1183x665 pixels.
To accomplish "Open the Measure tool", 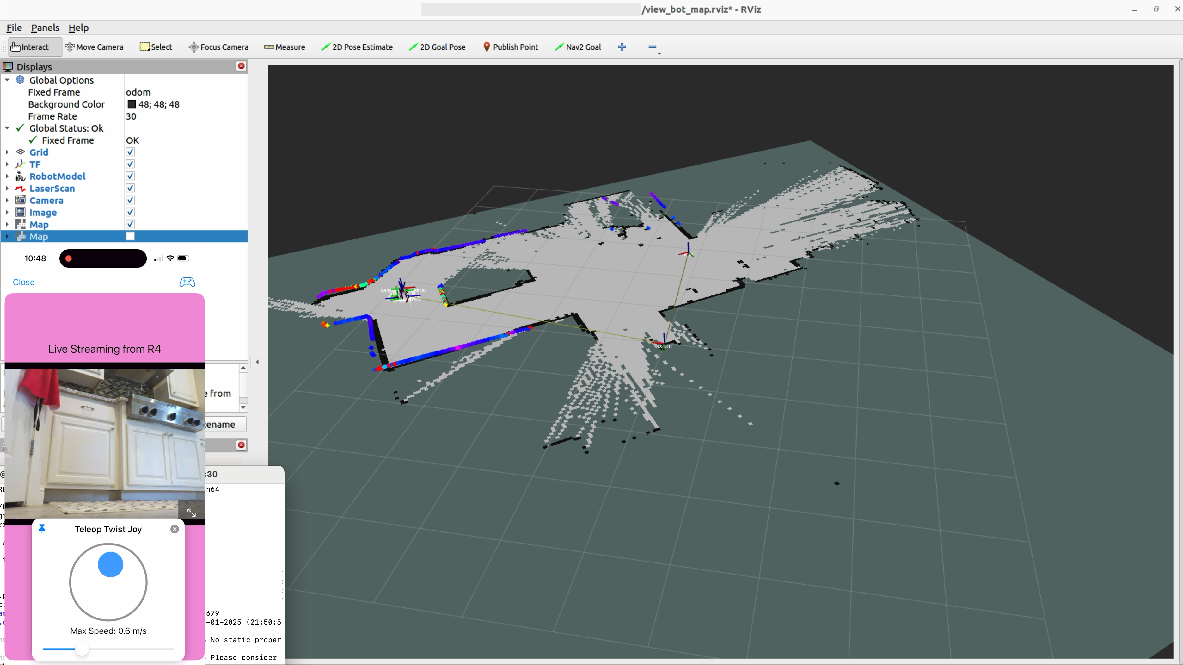I will [285, 47].
